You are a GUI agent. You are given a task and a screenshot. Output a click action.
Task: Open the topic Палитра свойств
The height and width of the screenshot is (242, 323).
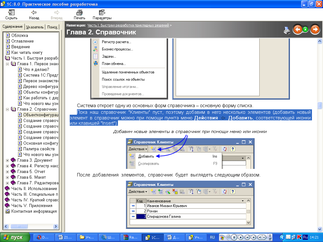(39, 149)
